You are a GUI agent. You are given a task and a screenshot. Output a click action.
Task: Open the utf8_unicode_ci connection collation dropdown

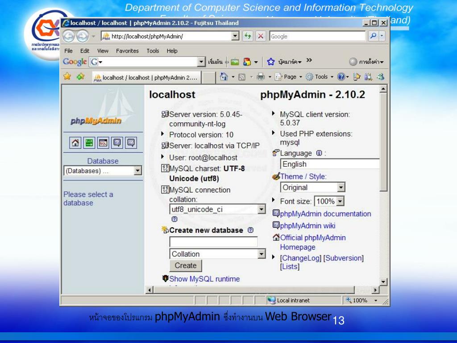click(x=217, y=209)
